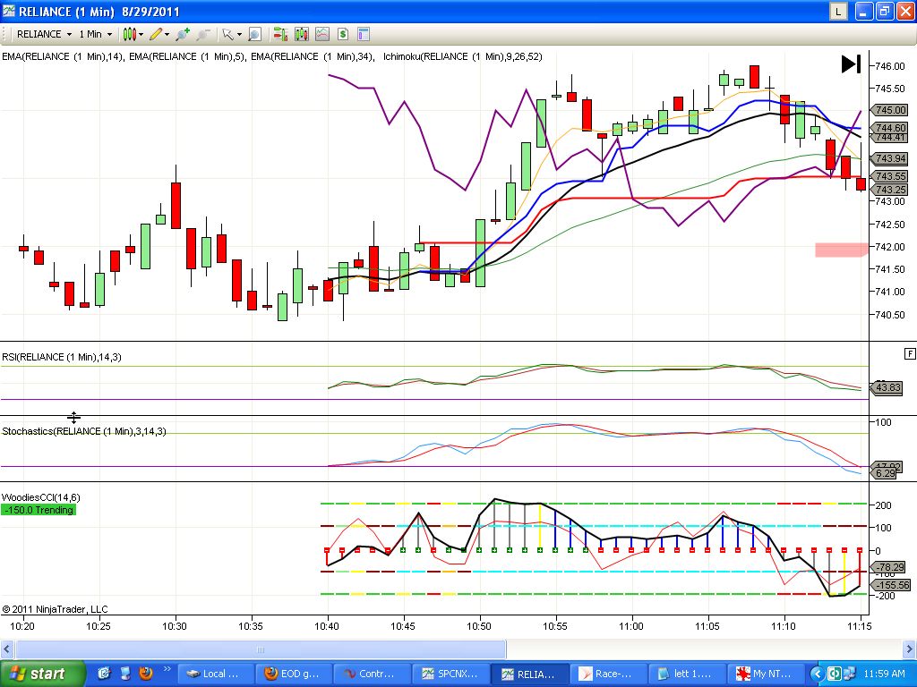Open the Chart Trader icon

(280, 35)
